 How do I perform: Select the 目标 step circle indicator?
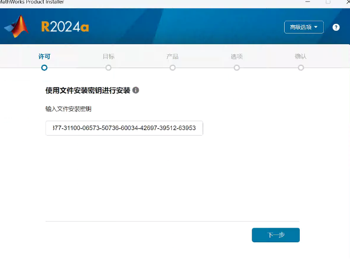pos(108,68)
